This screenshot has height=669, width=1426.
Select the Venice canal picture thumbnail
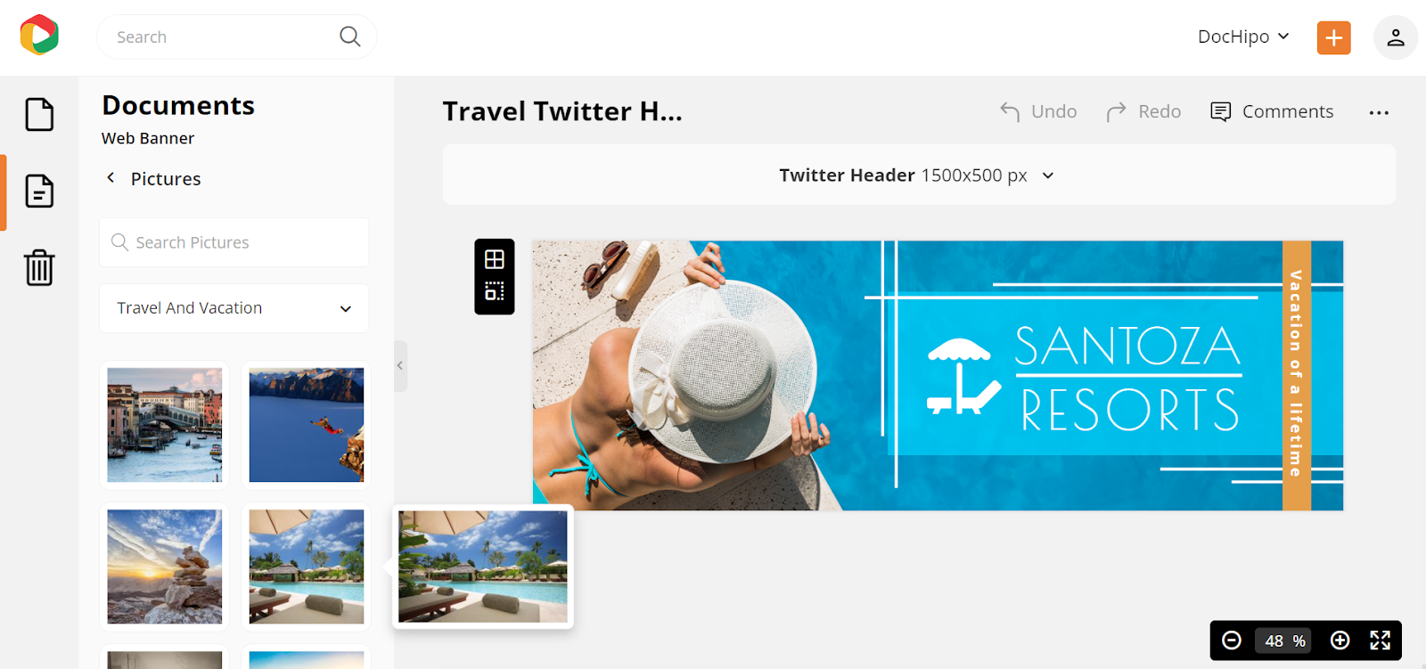(x=165, y=425)
